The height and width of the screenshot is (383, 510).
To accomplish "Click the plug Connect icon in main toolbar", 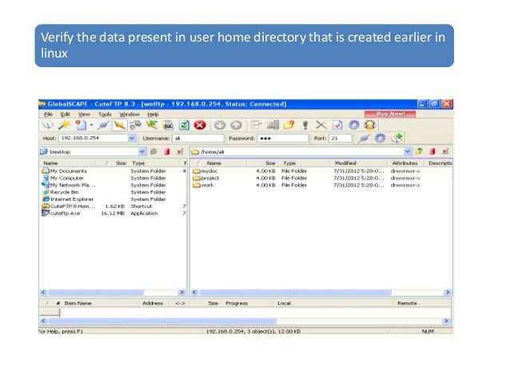I will point(103,125).
